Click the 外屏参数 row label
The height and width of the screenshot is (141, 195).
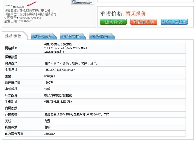(x=11, y=114)
